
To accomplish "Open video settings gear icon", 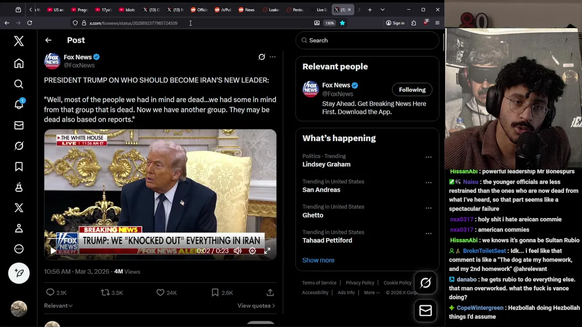I will 252,251.
